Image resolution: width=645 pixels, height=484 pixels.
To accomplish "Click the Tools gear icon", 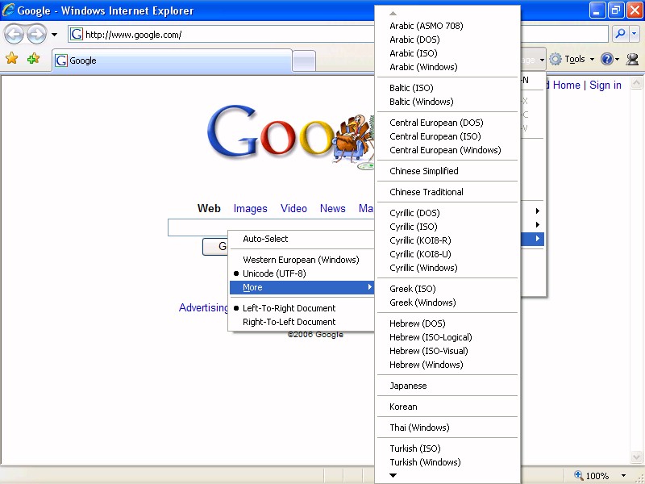I will coord(556,59).
